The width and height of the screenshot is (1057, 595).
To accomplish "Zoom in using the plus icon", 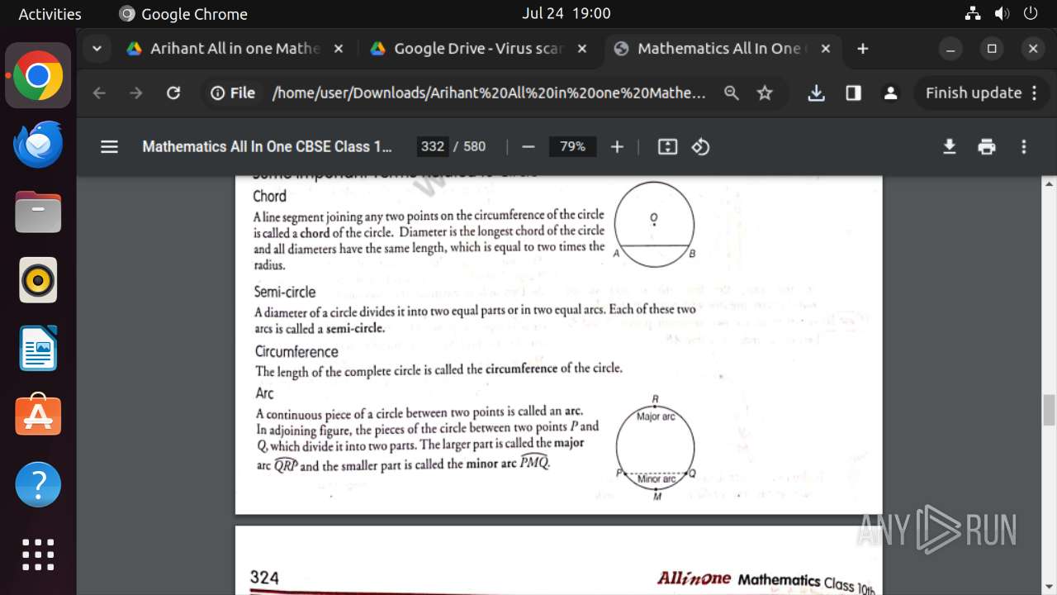I will (617, 147).
